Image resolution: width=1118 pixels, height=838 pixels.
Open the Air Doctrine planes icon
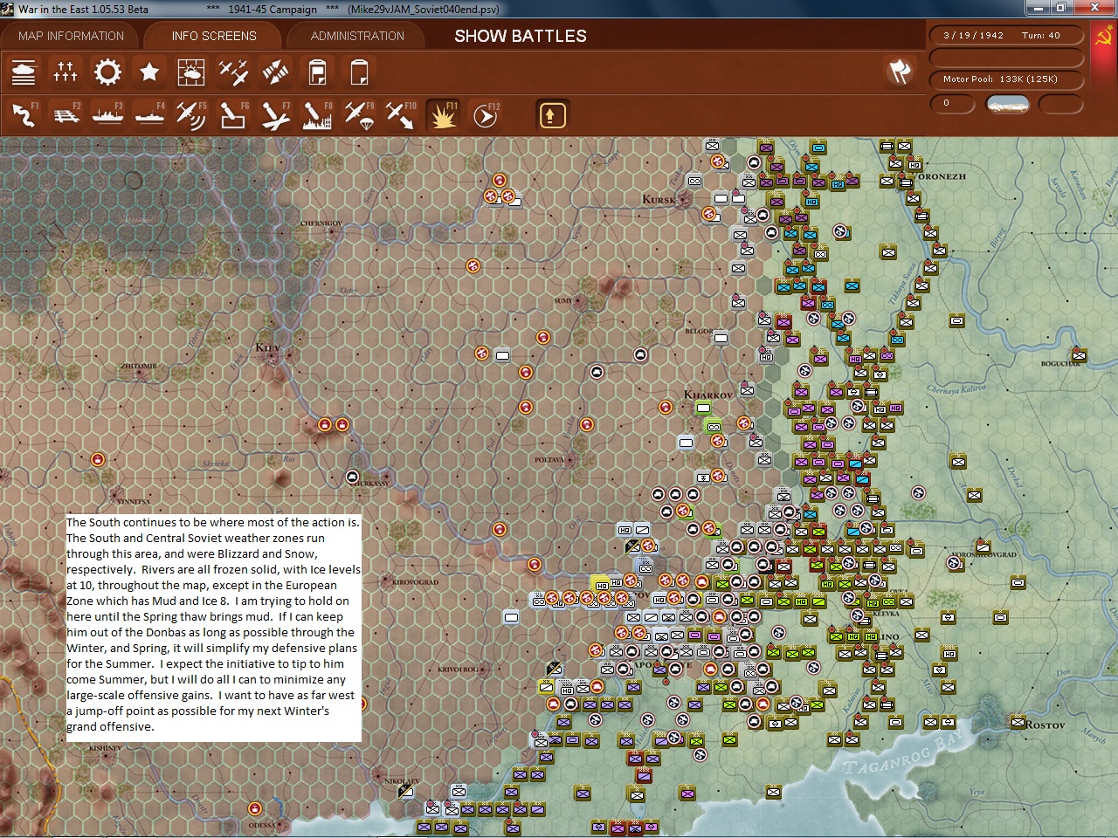tap(233, 72)
